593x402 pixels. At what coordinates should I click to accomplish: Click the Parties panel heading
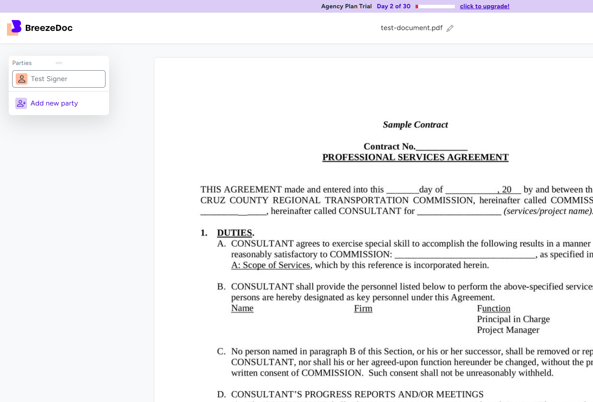pos(22,63)
